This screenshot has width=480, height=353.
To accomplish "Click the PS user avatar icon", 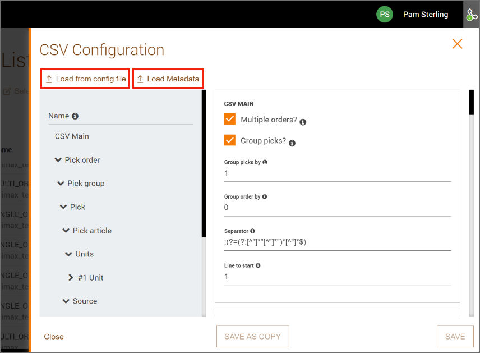I will pos(385,15).
